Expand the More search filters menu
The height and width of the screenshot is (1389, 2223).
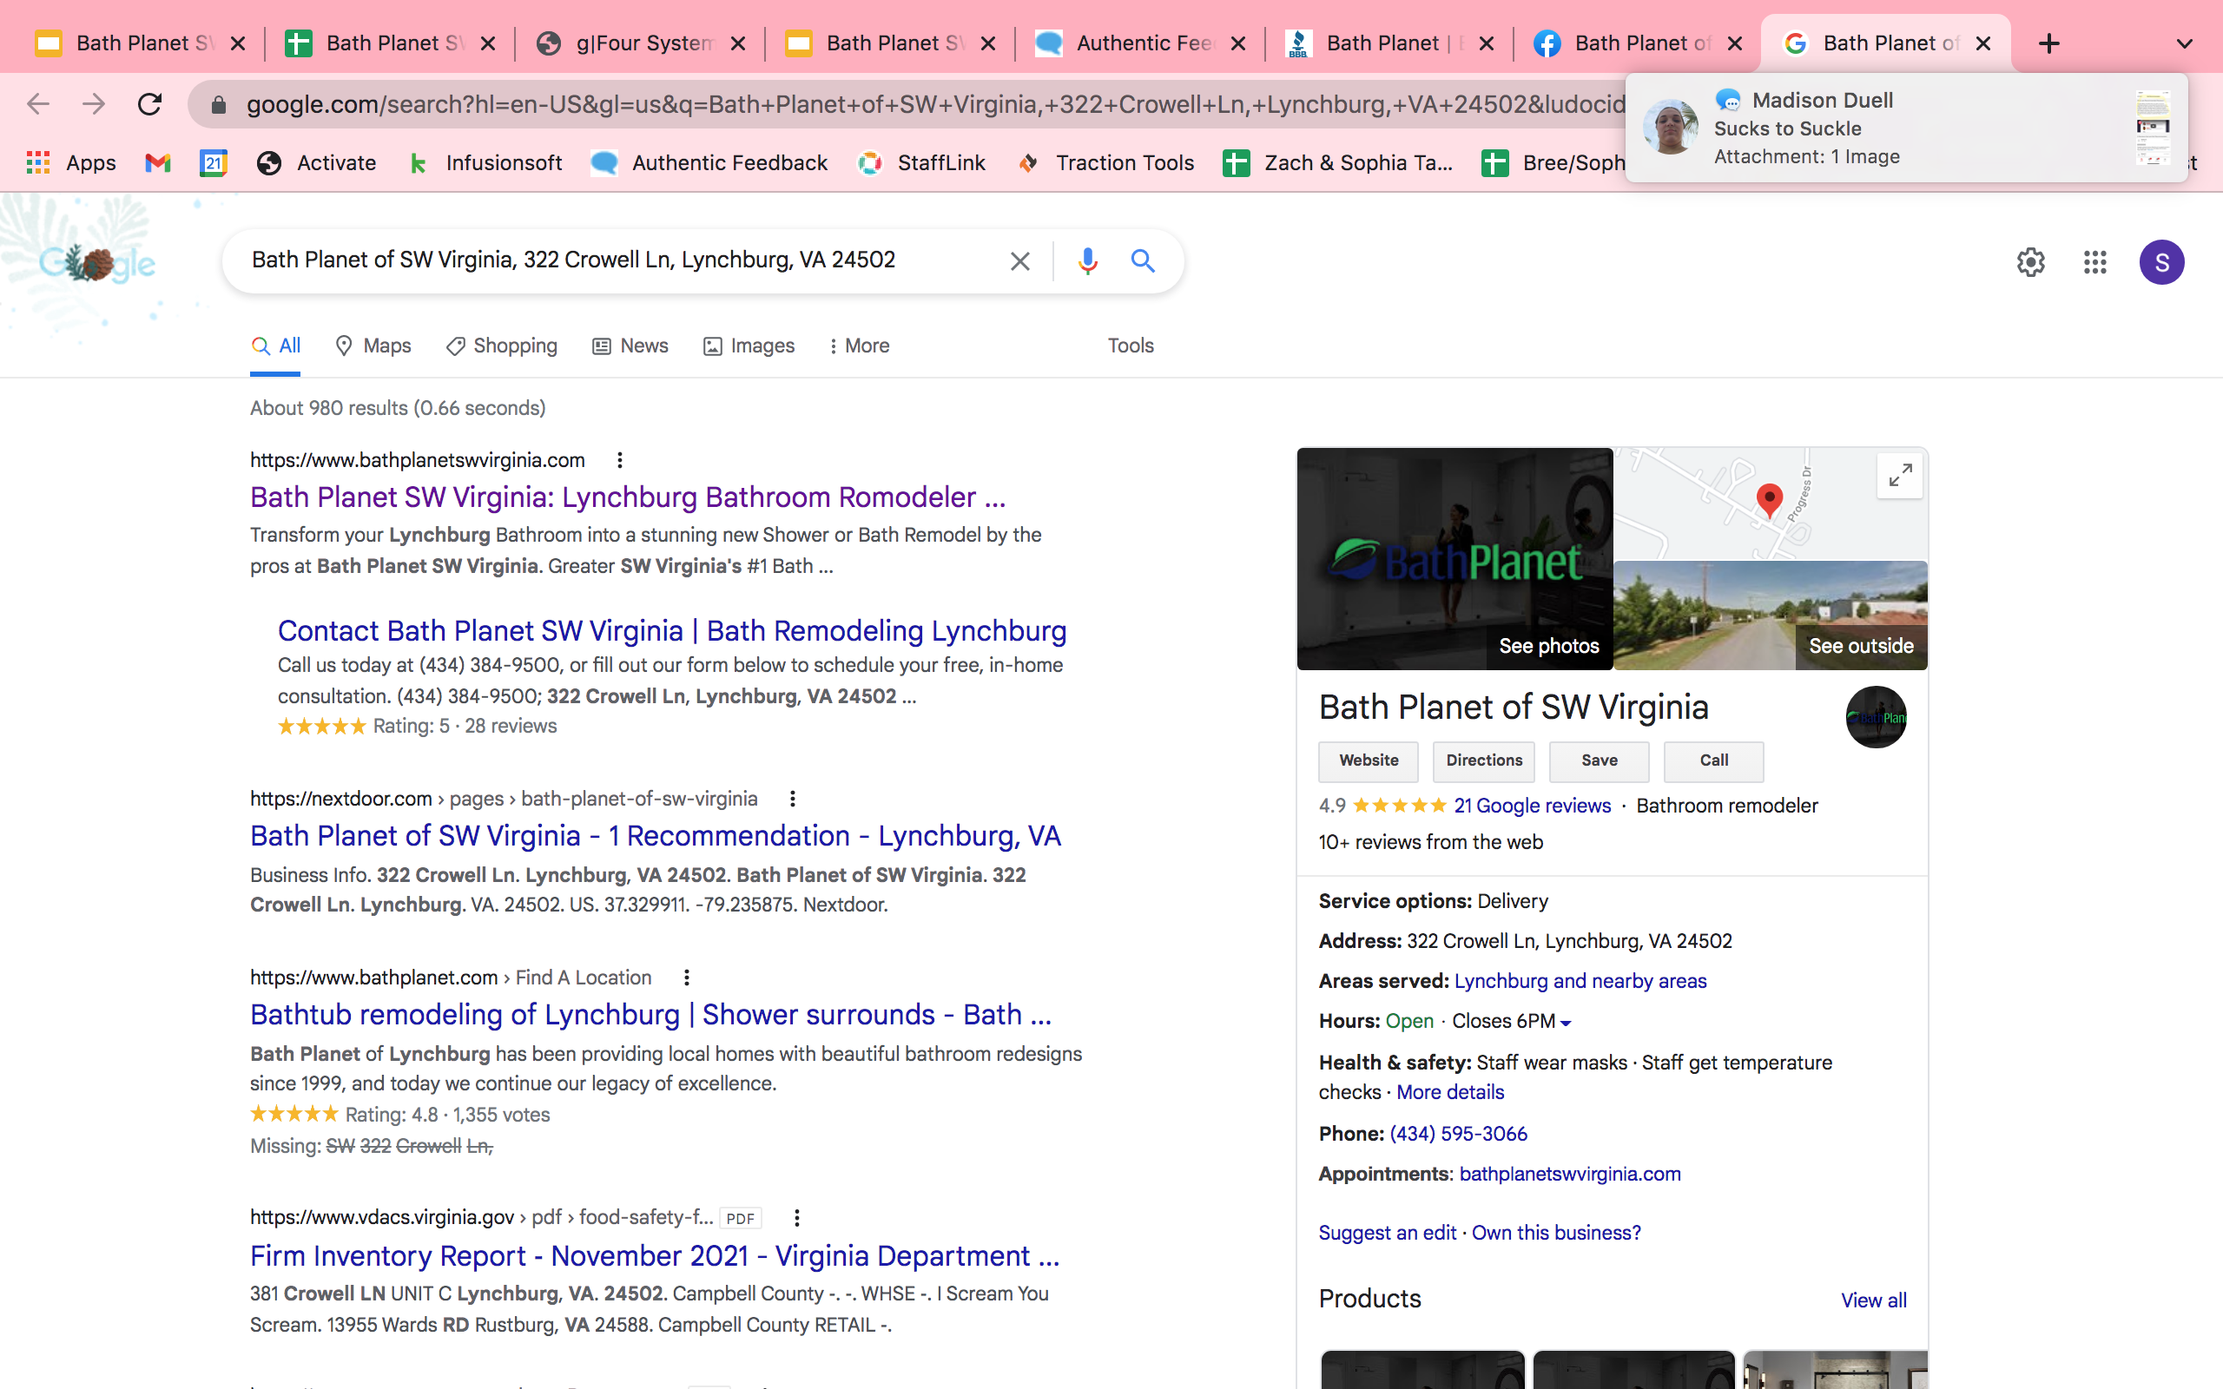(858, 346)
